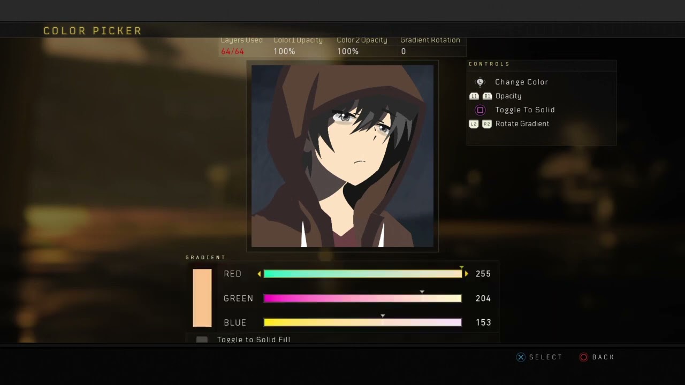Click the Color 1 Opacity 100% value
This screenshot has height=385, width=685.
pyautogui.click(x=284, y=51)
